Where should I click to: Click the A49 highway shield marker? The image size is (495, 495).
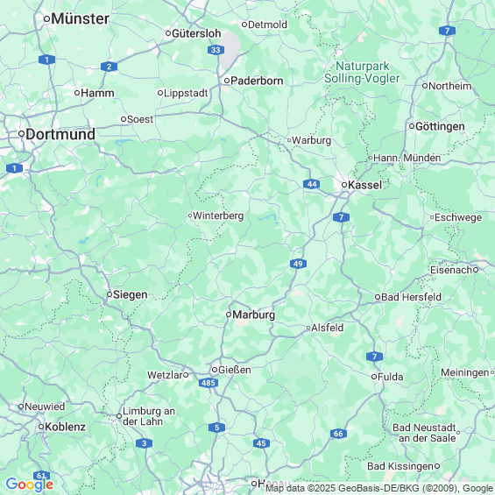click(x=298, y=264)
